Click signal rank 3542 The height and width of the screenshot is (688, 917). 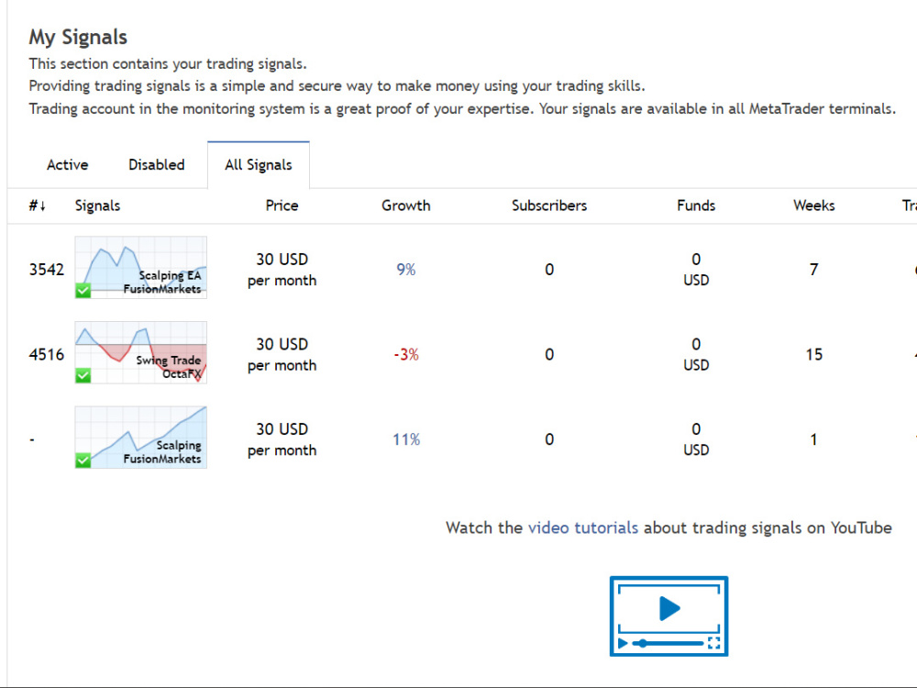(46, 270)
